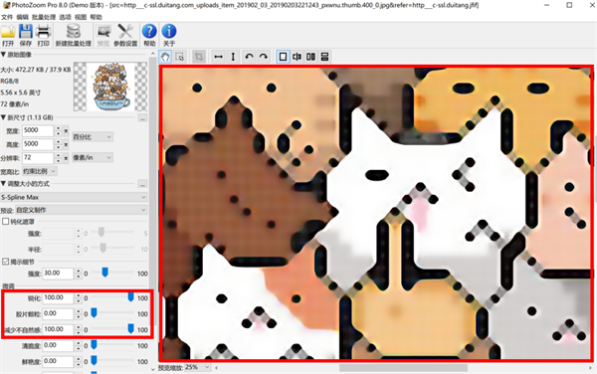Image resolution: width=597 pixels, height=374 pixels.
Task: Open the 百分比 unit dropdown
Action: coord(93,137)
